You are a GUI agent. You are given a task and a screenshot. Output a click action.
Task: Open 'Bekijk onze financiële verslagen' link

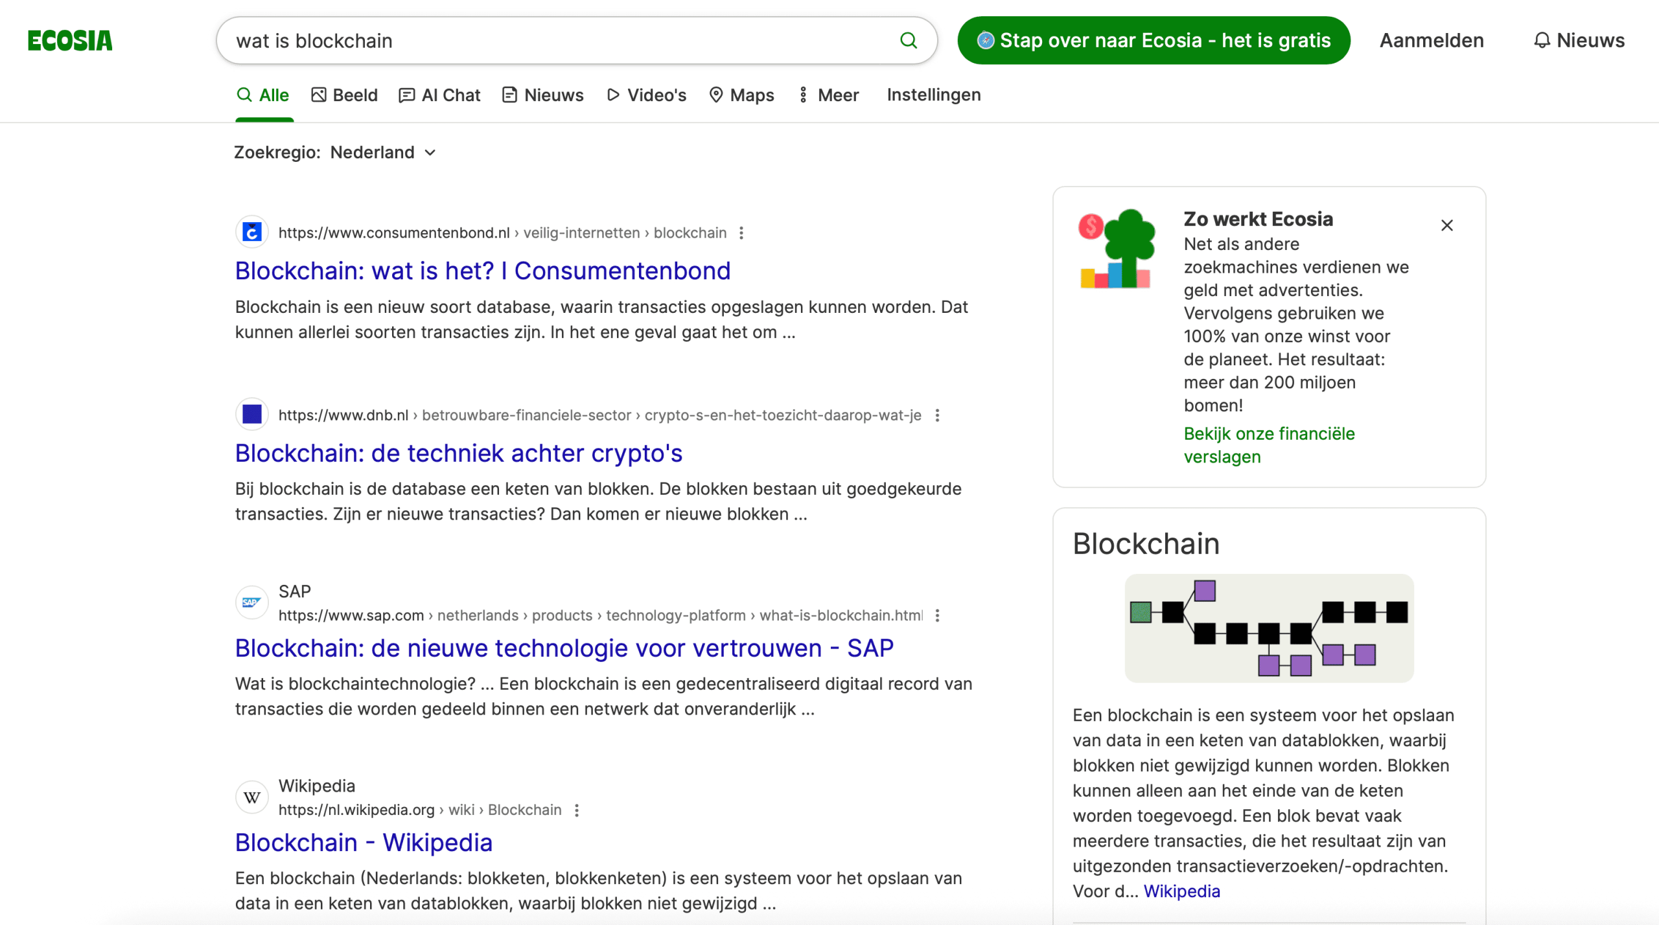tap(1269, 445)
